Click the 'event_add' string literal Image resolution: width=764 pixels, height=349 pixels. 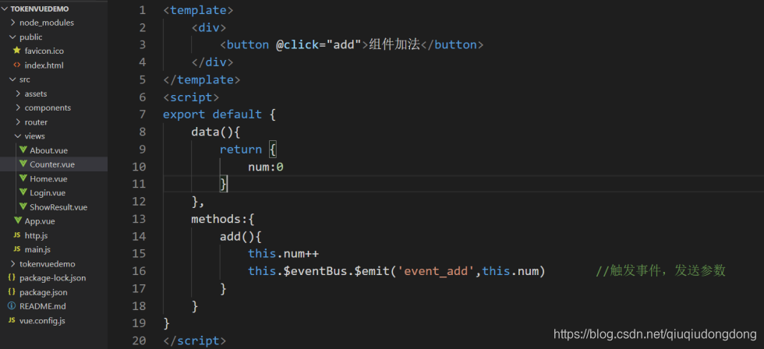pos(436,270)
